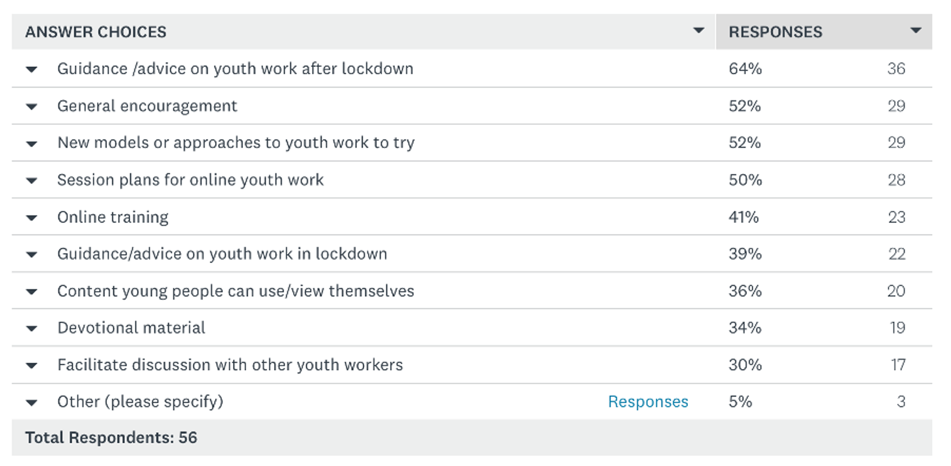Screen dimensions: 951x466
Task: Open the Responses column header dropdown
Action: point(915,31)
